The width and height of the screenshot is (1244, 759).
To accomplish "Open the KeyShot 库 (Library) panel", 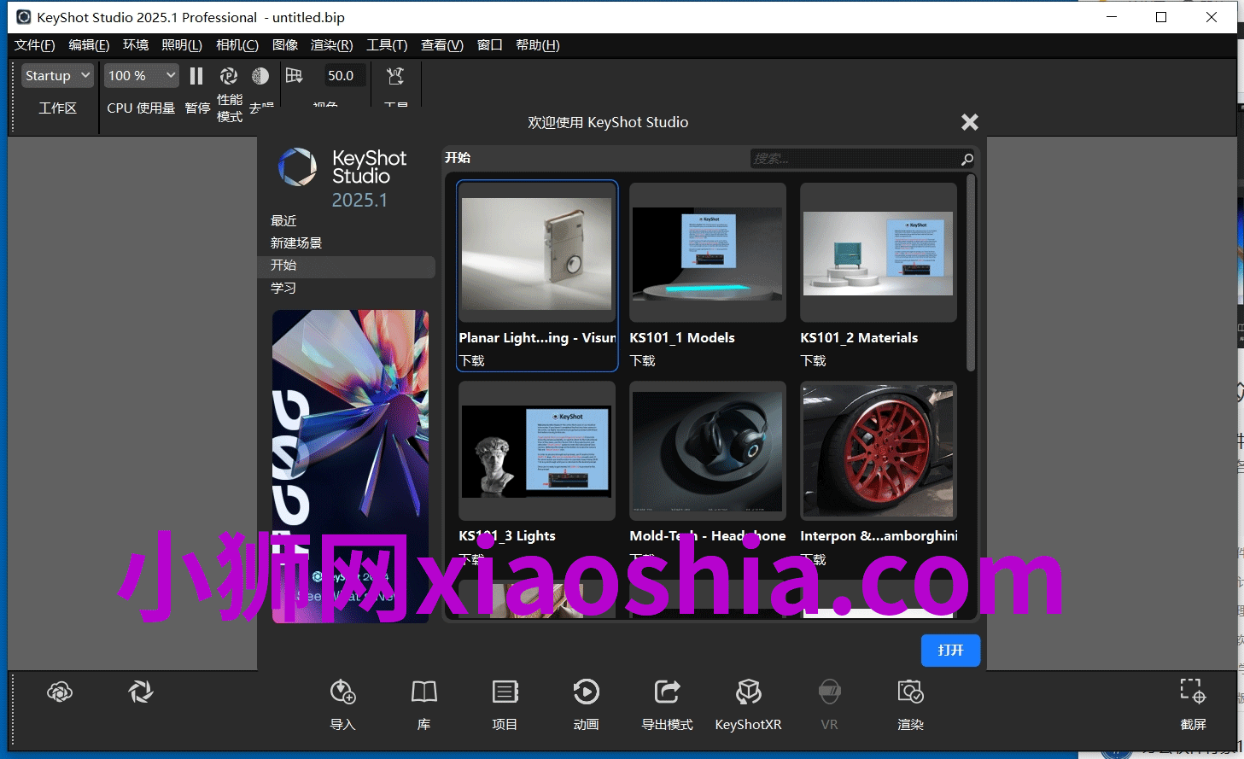I will click(423, 702).
